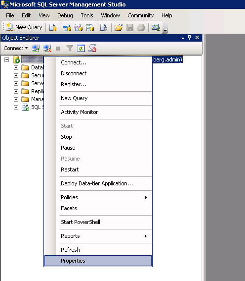The image size is (245, 281).
Task: Click the Open File folder icon
Action: [119, 27]
